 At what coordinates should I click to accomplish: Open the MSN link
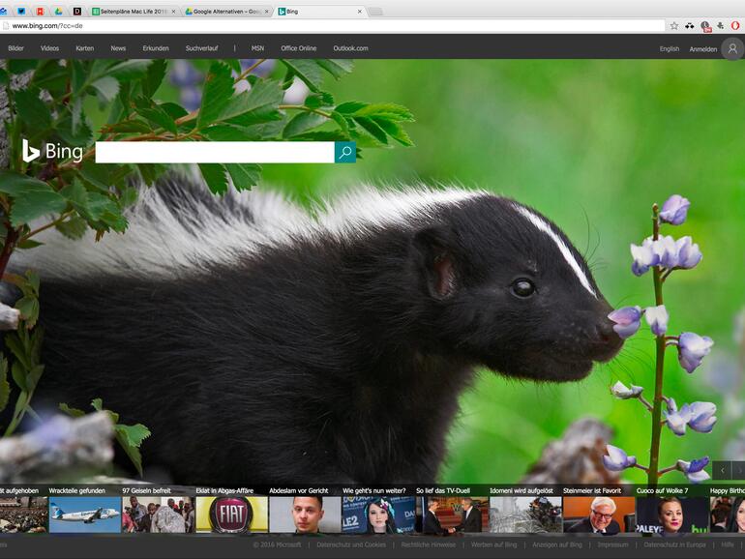(x=257, y=48)
